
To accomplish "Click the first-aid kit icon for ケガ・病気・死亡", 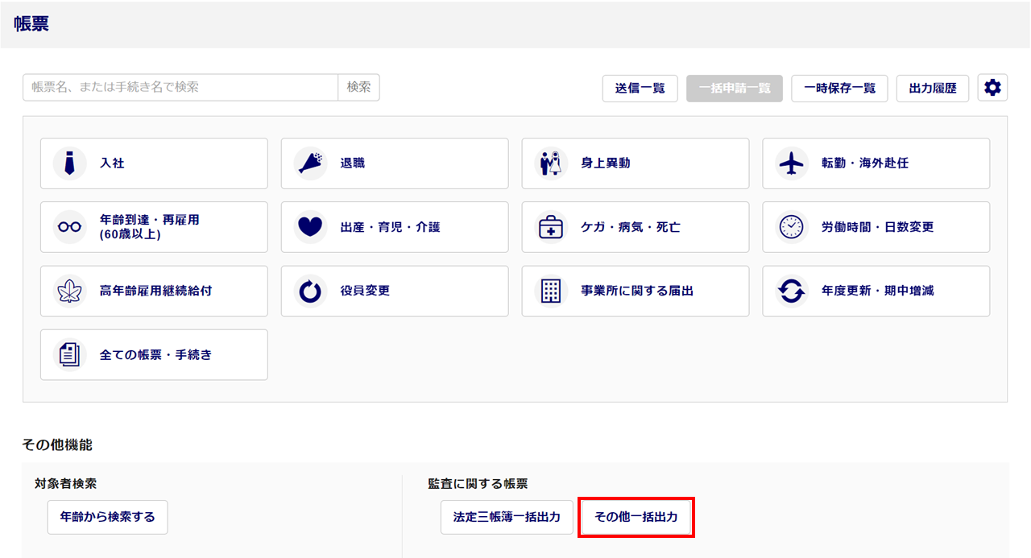I will pyautogui.click(x=551, y=227).
